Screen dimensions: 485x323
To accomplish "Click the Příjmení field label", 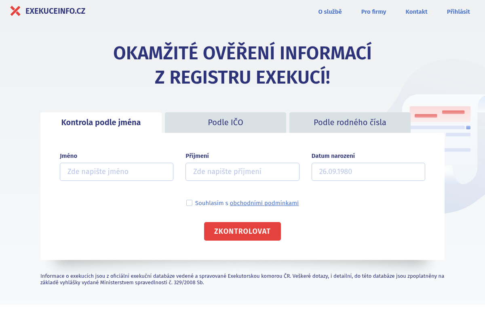I will (x=197, y=156).
